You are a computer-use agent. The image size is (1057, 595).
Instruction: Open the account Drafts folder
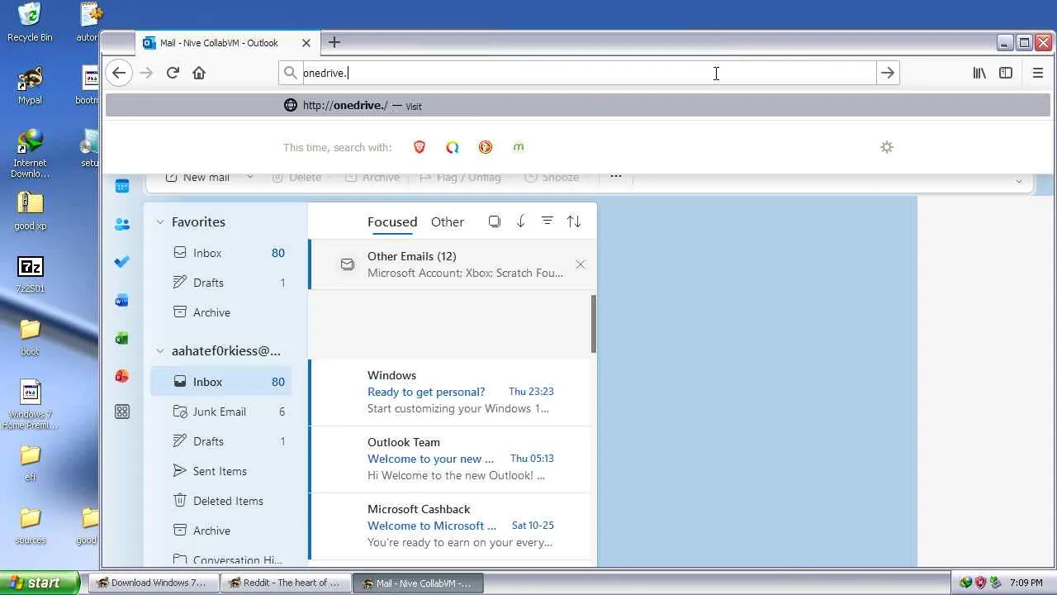[x=220, y=441]
